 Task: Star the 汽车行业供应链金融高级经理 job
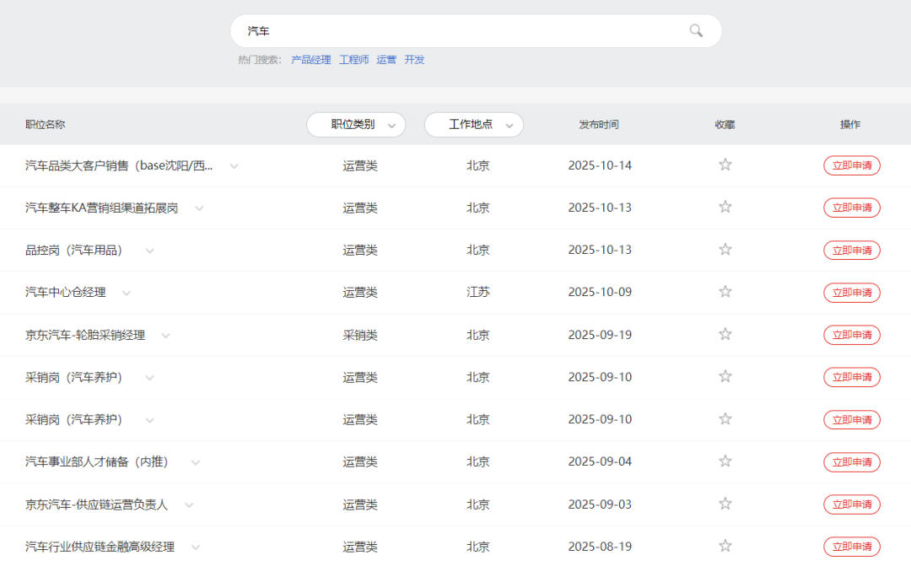coord(725,547)
